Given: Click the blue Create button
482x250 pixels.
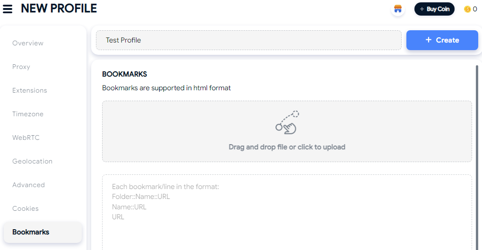Looking at the screenshot, I should tap(442, 40).
